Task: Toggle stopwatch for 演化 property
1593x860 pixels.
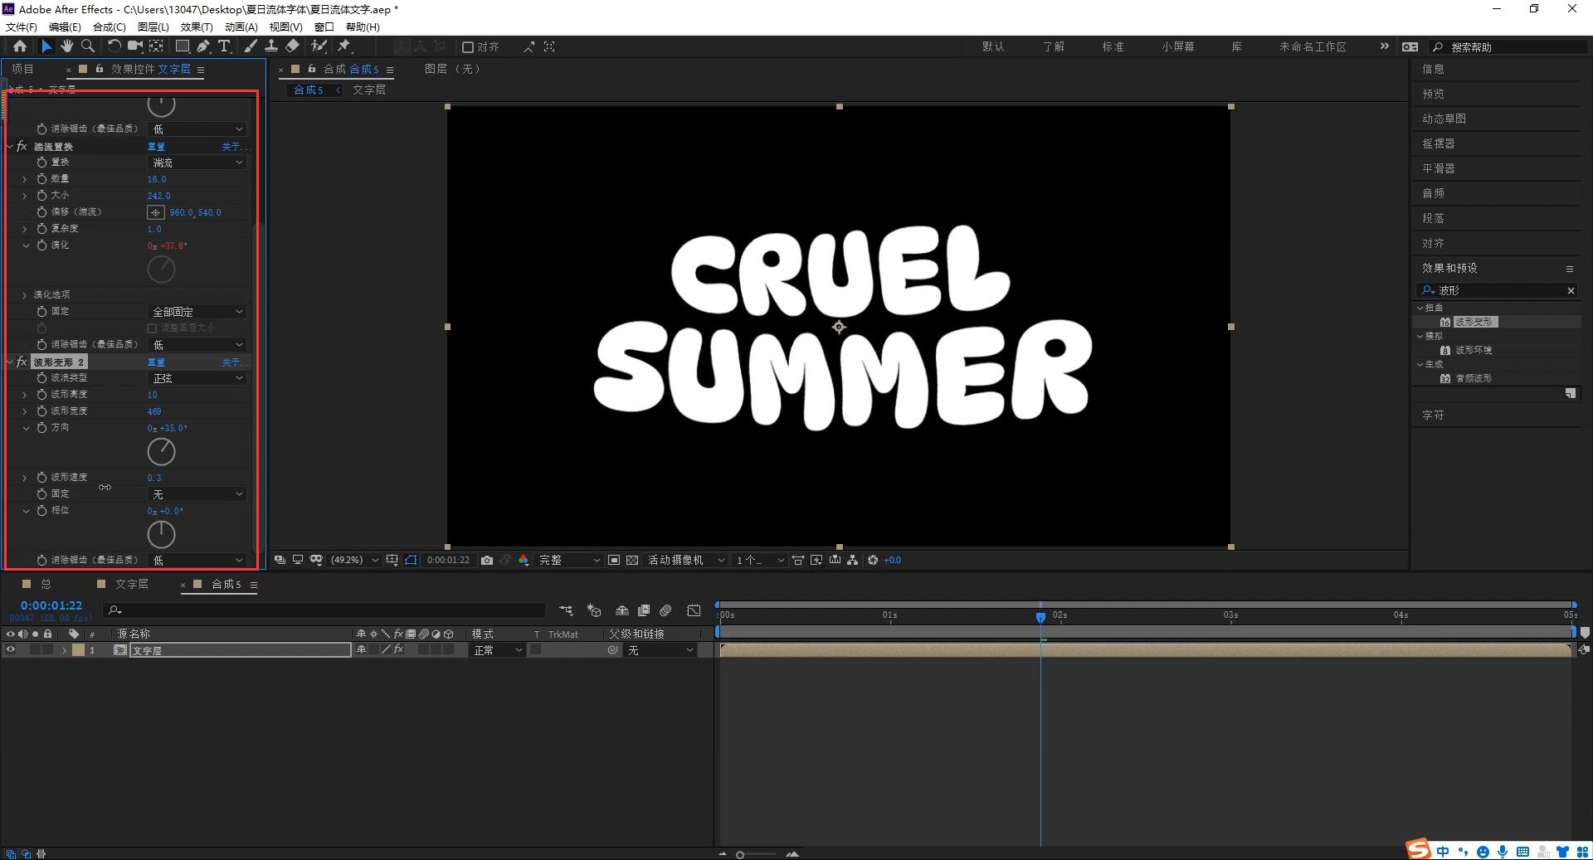Action: (x=41, y=245)
